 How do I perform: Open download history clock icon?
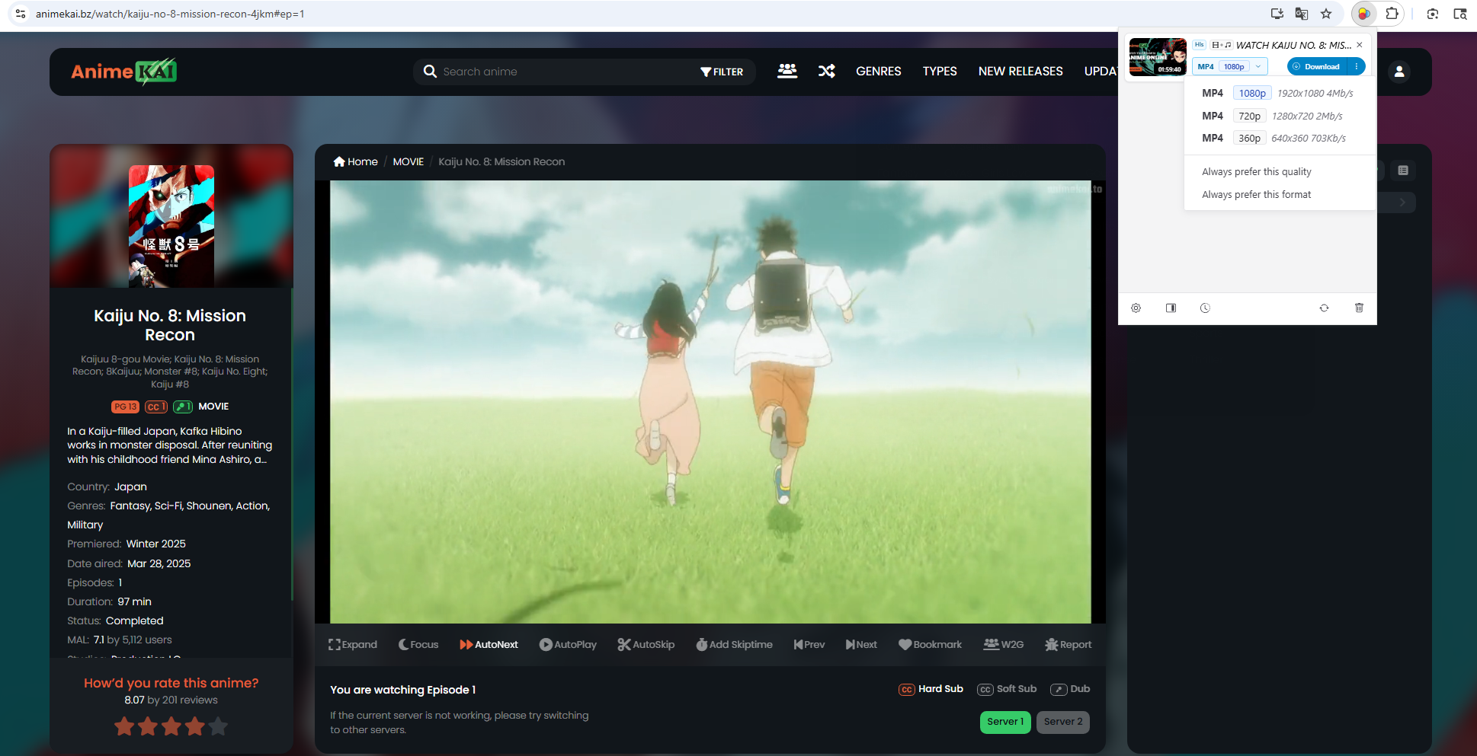pyautogui.click(x=1205, y=308)
